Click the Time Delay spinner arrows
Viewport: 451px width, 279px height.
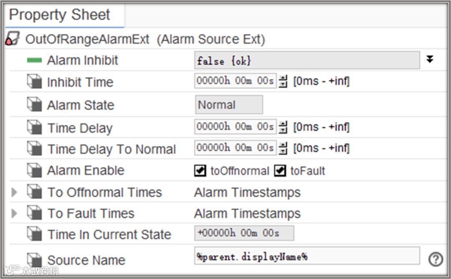pos(283,127)
